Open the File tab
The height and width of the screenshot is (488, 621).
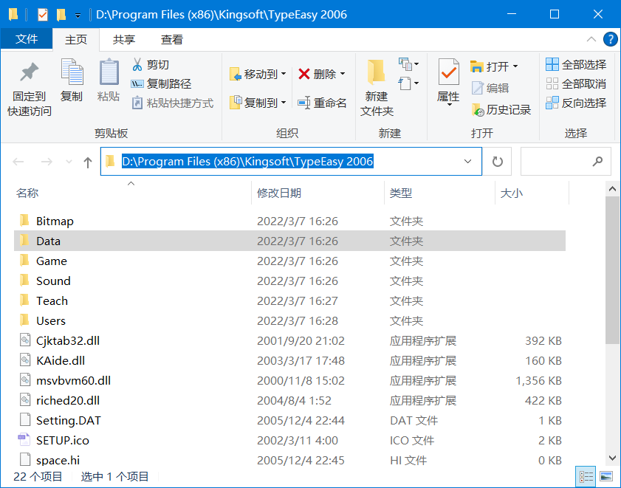point(27,40)
